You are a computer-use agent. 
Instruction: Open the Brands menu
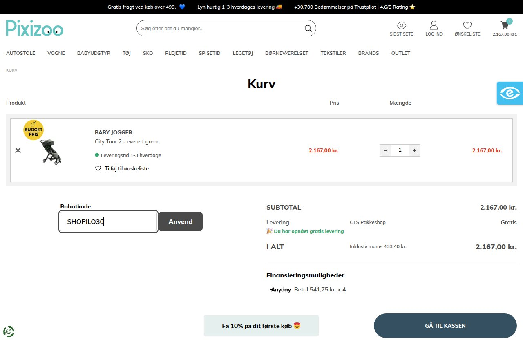(369, 53)
